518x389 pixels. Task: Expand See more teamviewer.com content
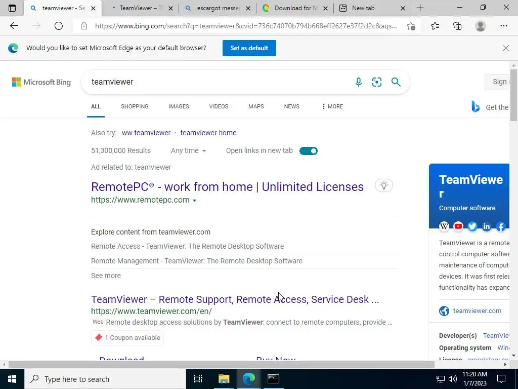pyautogui.click(x=106, y=276)
